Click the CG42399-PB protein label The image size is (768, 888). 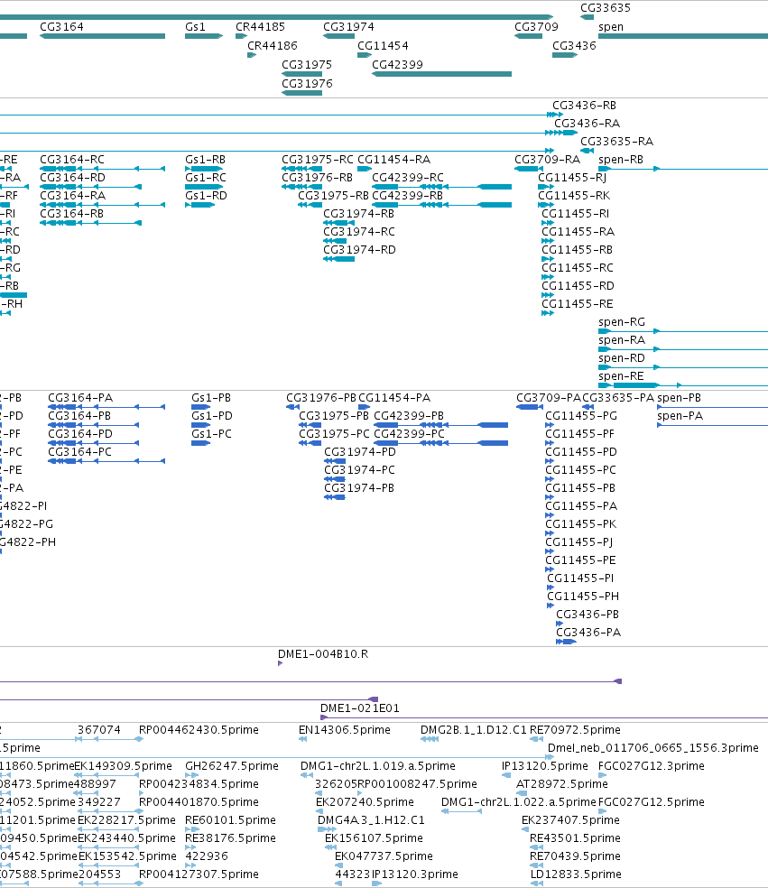pyautogui.click(x=409, y=416)
